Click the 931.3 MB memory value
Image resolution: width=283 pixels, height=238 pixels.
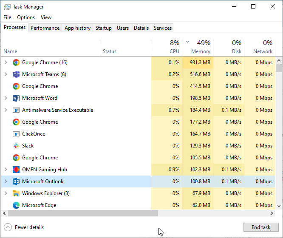[x=200, y=62]
